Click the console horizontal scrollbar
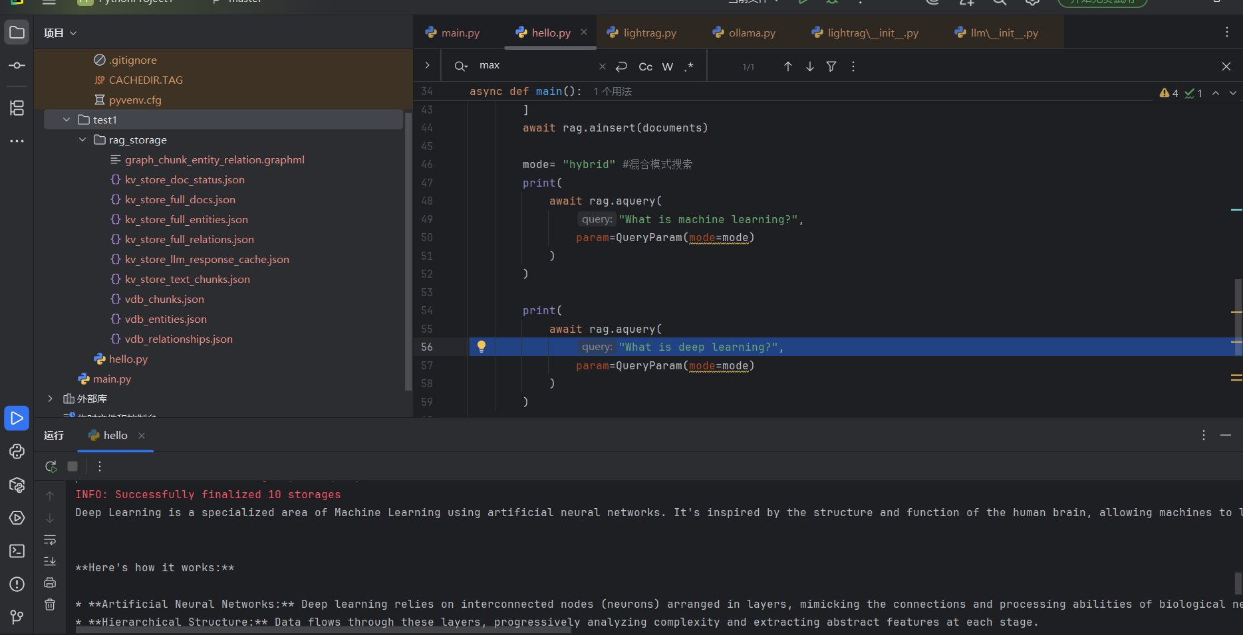The image size is (1243, 635). [323, 630]
